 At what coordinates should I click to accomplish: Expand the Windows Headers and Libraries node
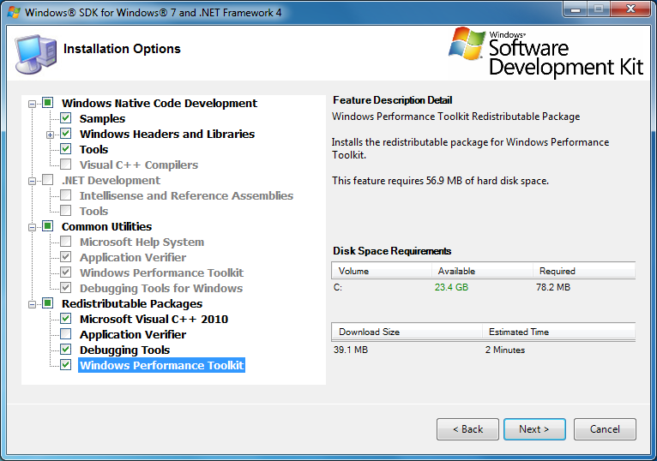coord(51,135)
